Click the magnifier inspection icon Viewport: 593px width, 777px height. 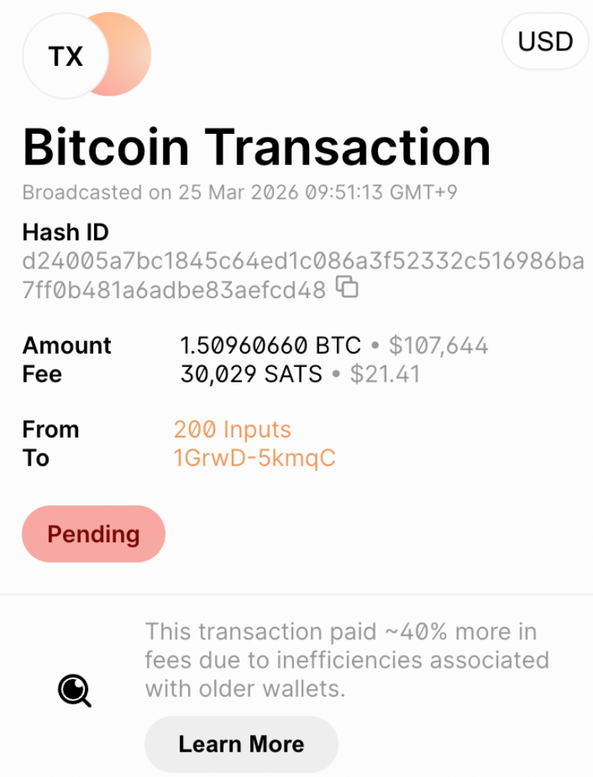(75, 691)
